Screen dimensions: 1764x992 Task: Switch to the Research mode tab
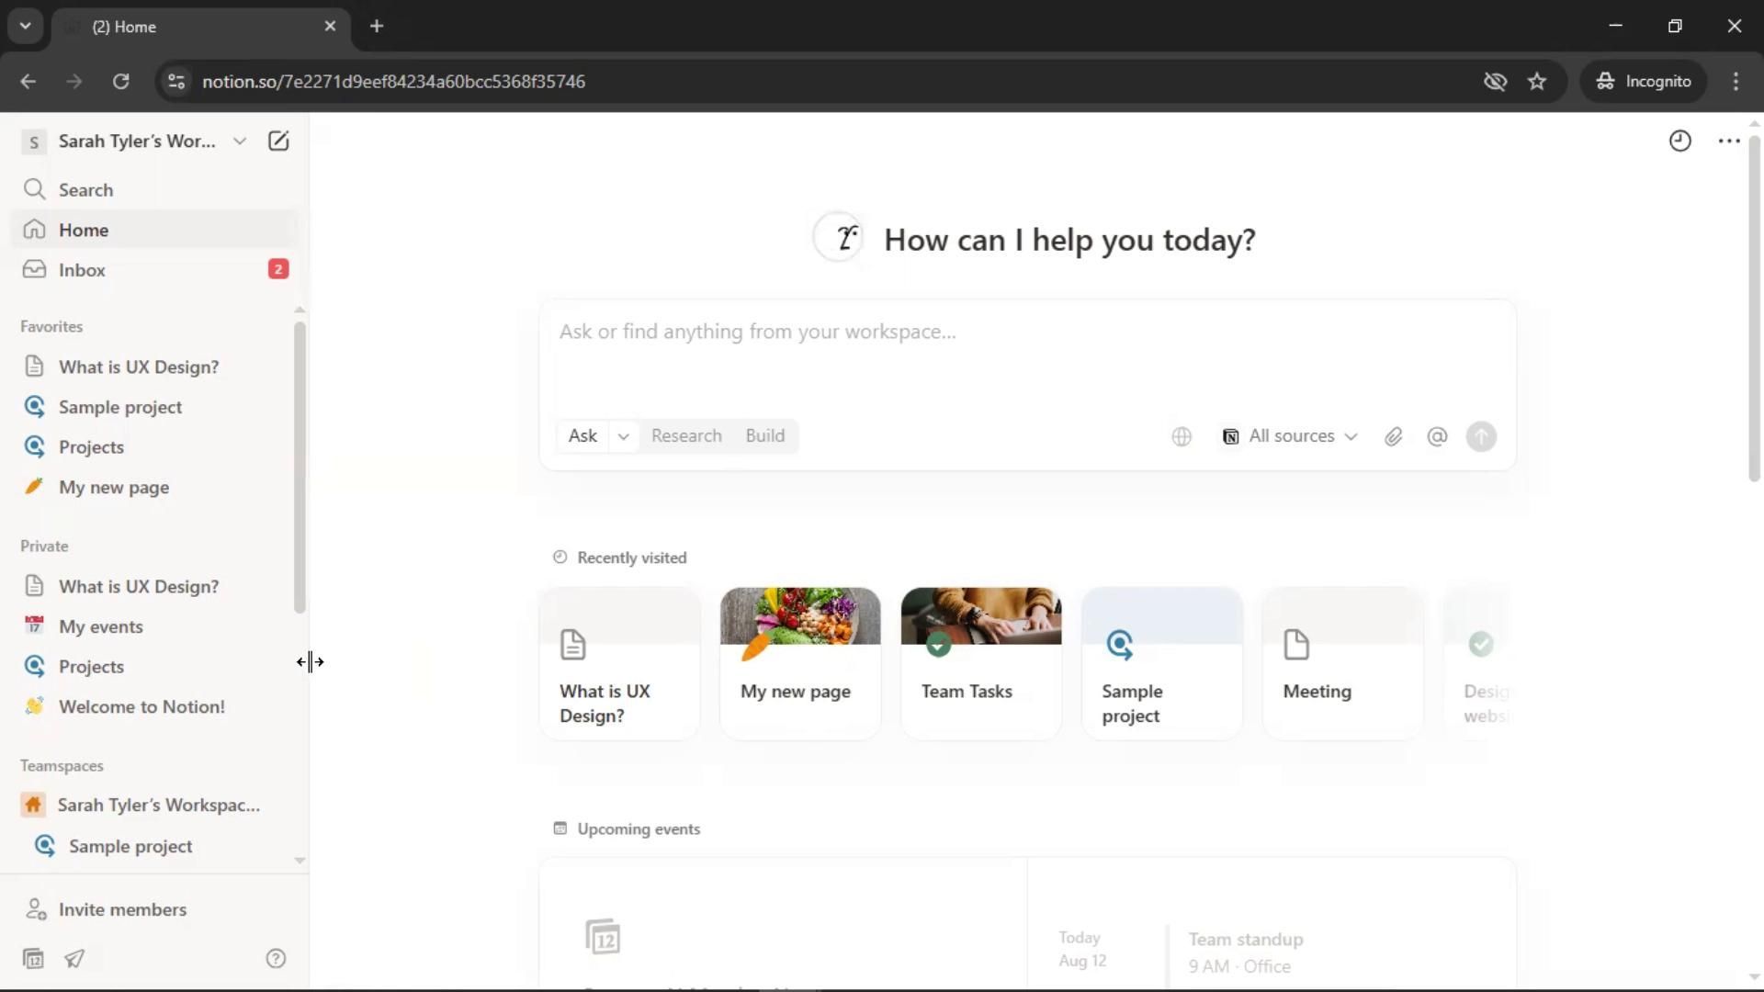(x=686, y=436)
